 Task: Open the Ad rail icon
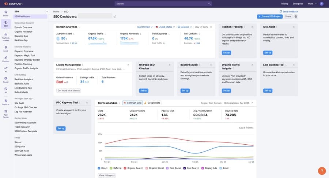[x=5, y=90]
